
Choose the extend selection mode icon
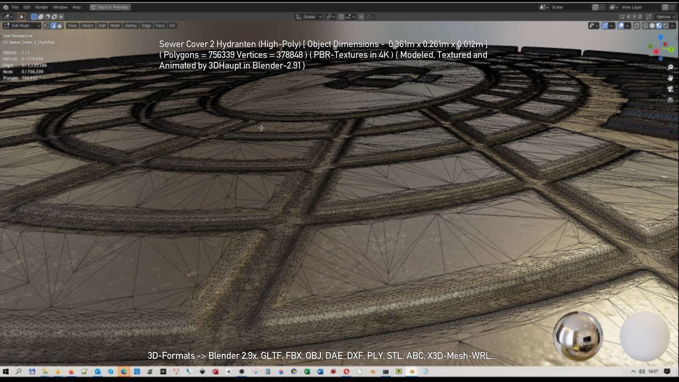point(41,16)
